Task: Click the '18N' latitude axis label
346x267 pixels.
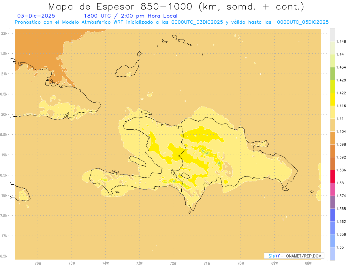Action: [4, 195]
